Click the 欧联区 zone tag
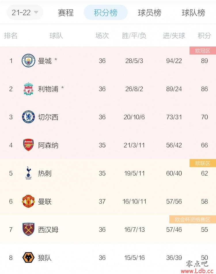The width and height of the screenshot is (216, 274). (x=203, y=163)
